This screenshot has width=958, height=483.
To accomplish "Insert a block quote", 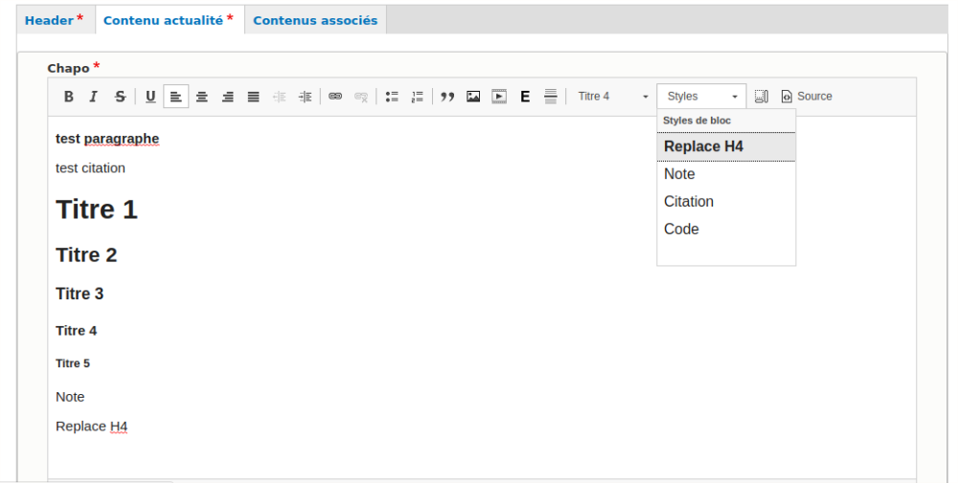I will click(x=447, y=97).
